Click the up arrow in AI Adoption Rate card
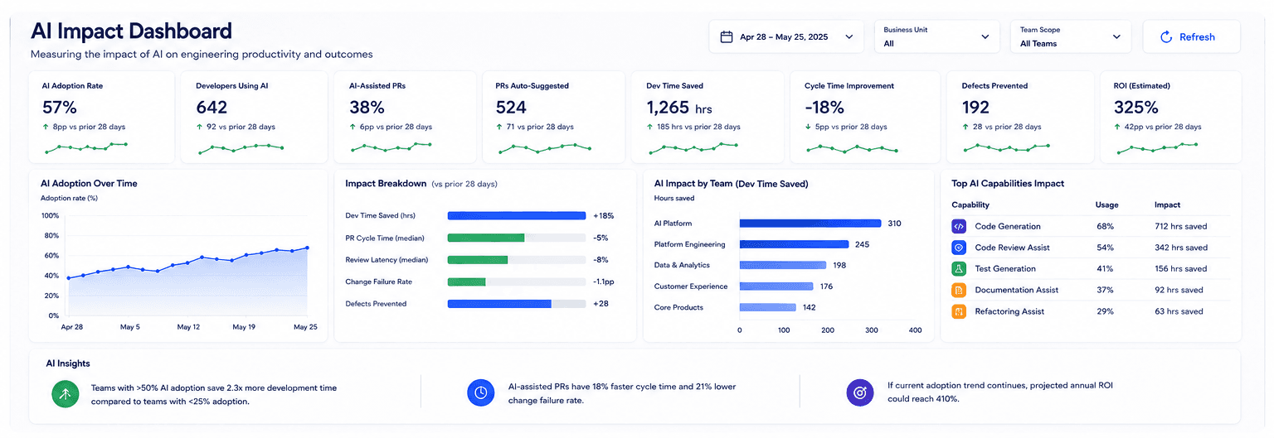 (45, 127)
